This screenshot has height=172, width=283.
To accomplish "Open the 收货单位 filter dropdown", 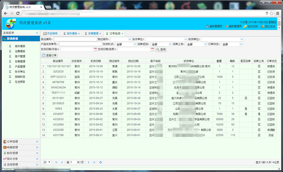I will coord(241,39).
